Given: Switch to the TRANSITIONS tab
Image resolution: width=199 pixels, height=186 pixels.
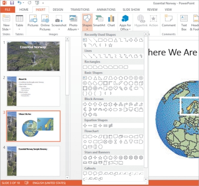Looking at the screenshot, I should pyautogui.click(x=80, y=9).
